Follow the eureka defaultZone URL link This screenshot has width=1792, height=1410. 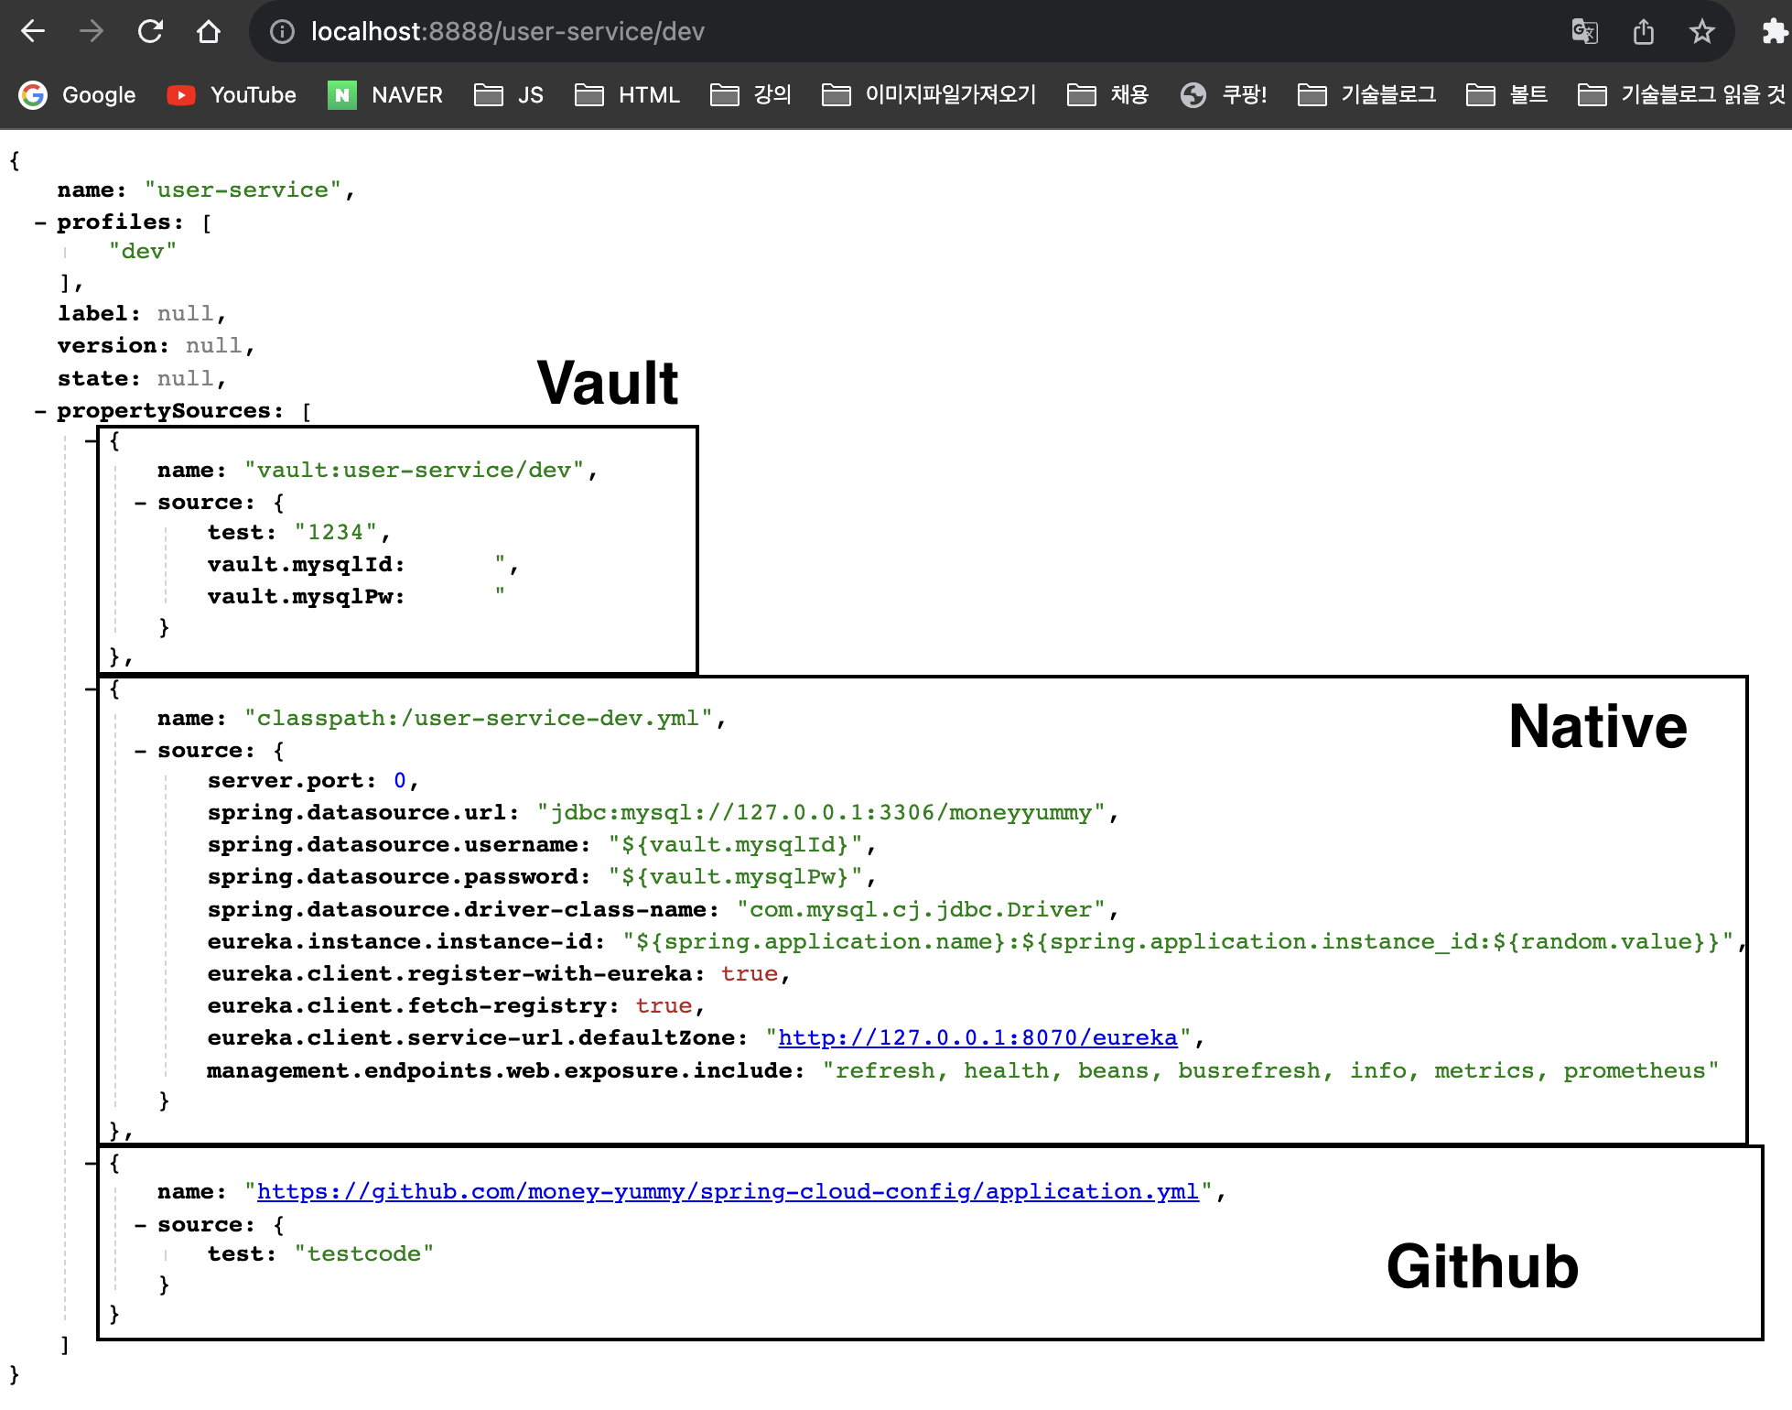[977, 1037]
